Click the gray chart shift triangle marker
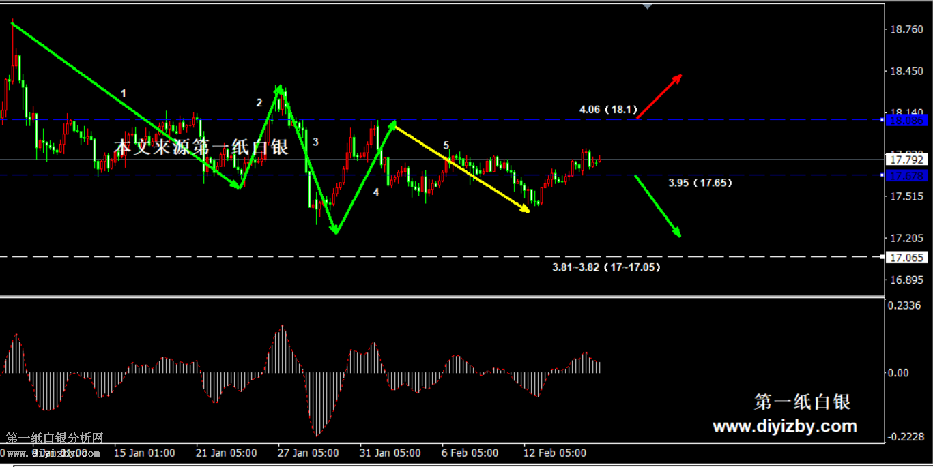This screenshot has height=467, width=933. pos(648,6)
